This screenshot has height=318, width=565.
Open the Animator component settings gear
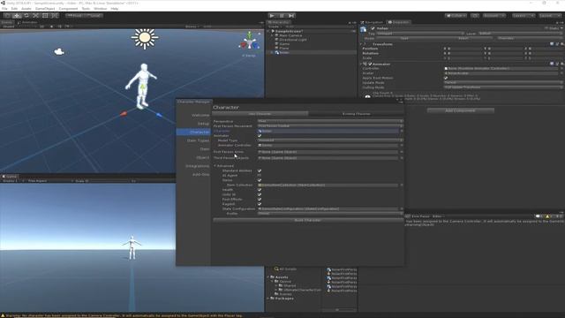pos(561,64)
